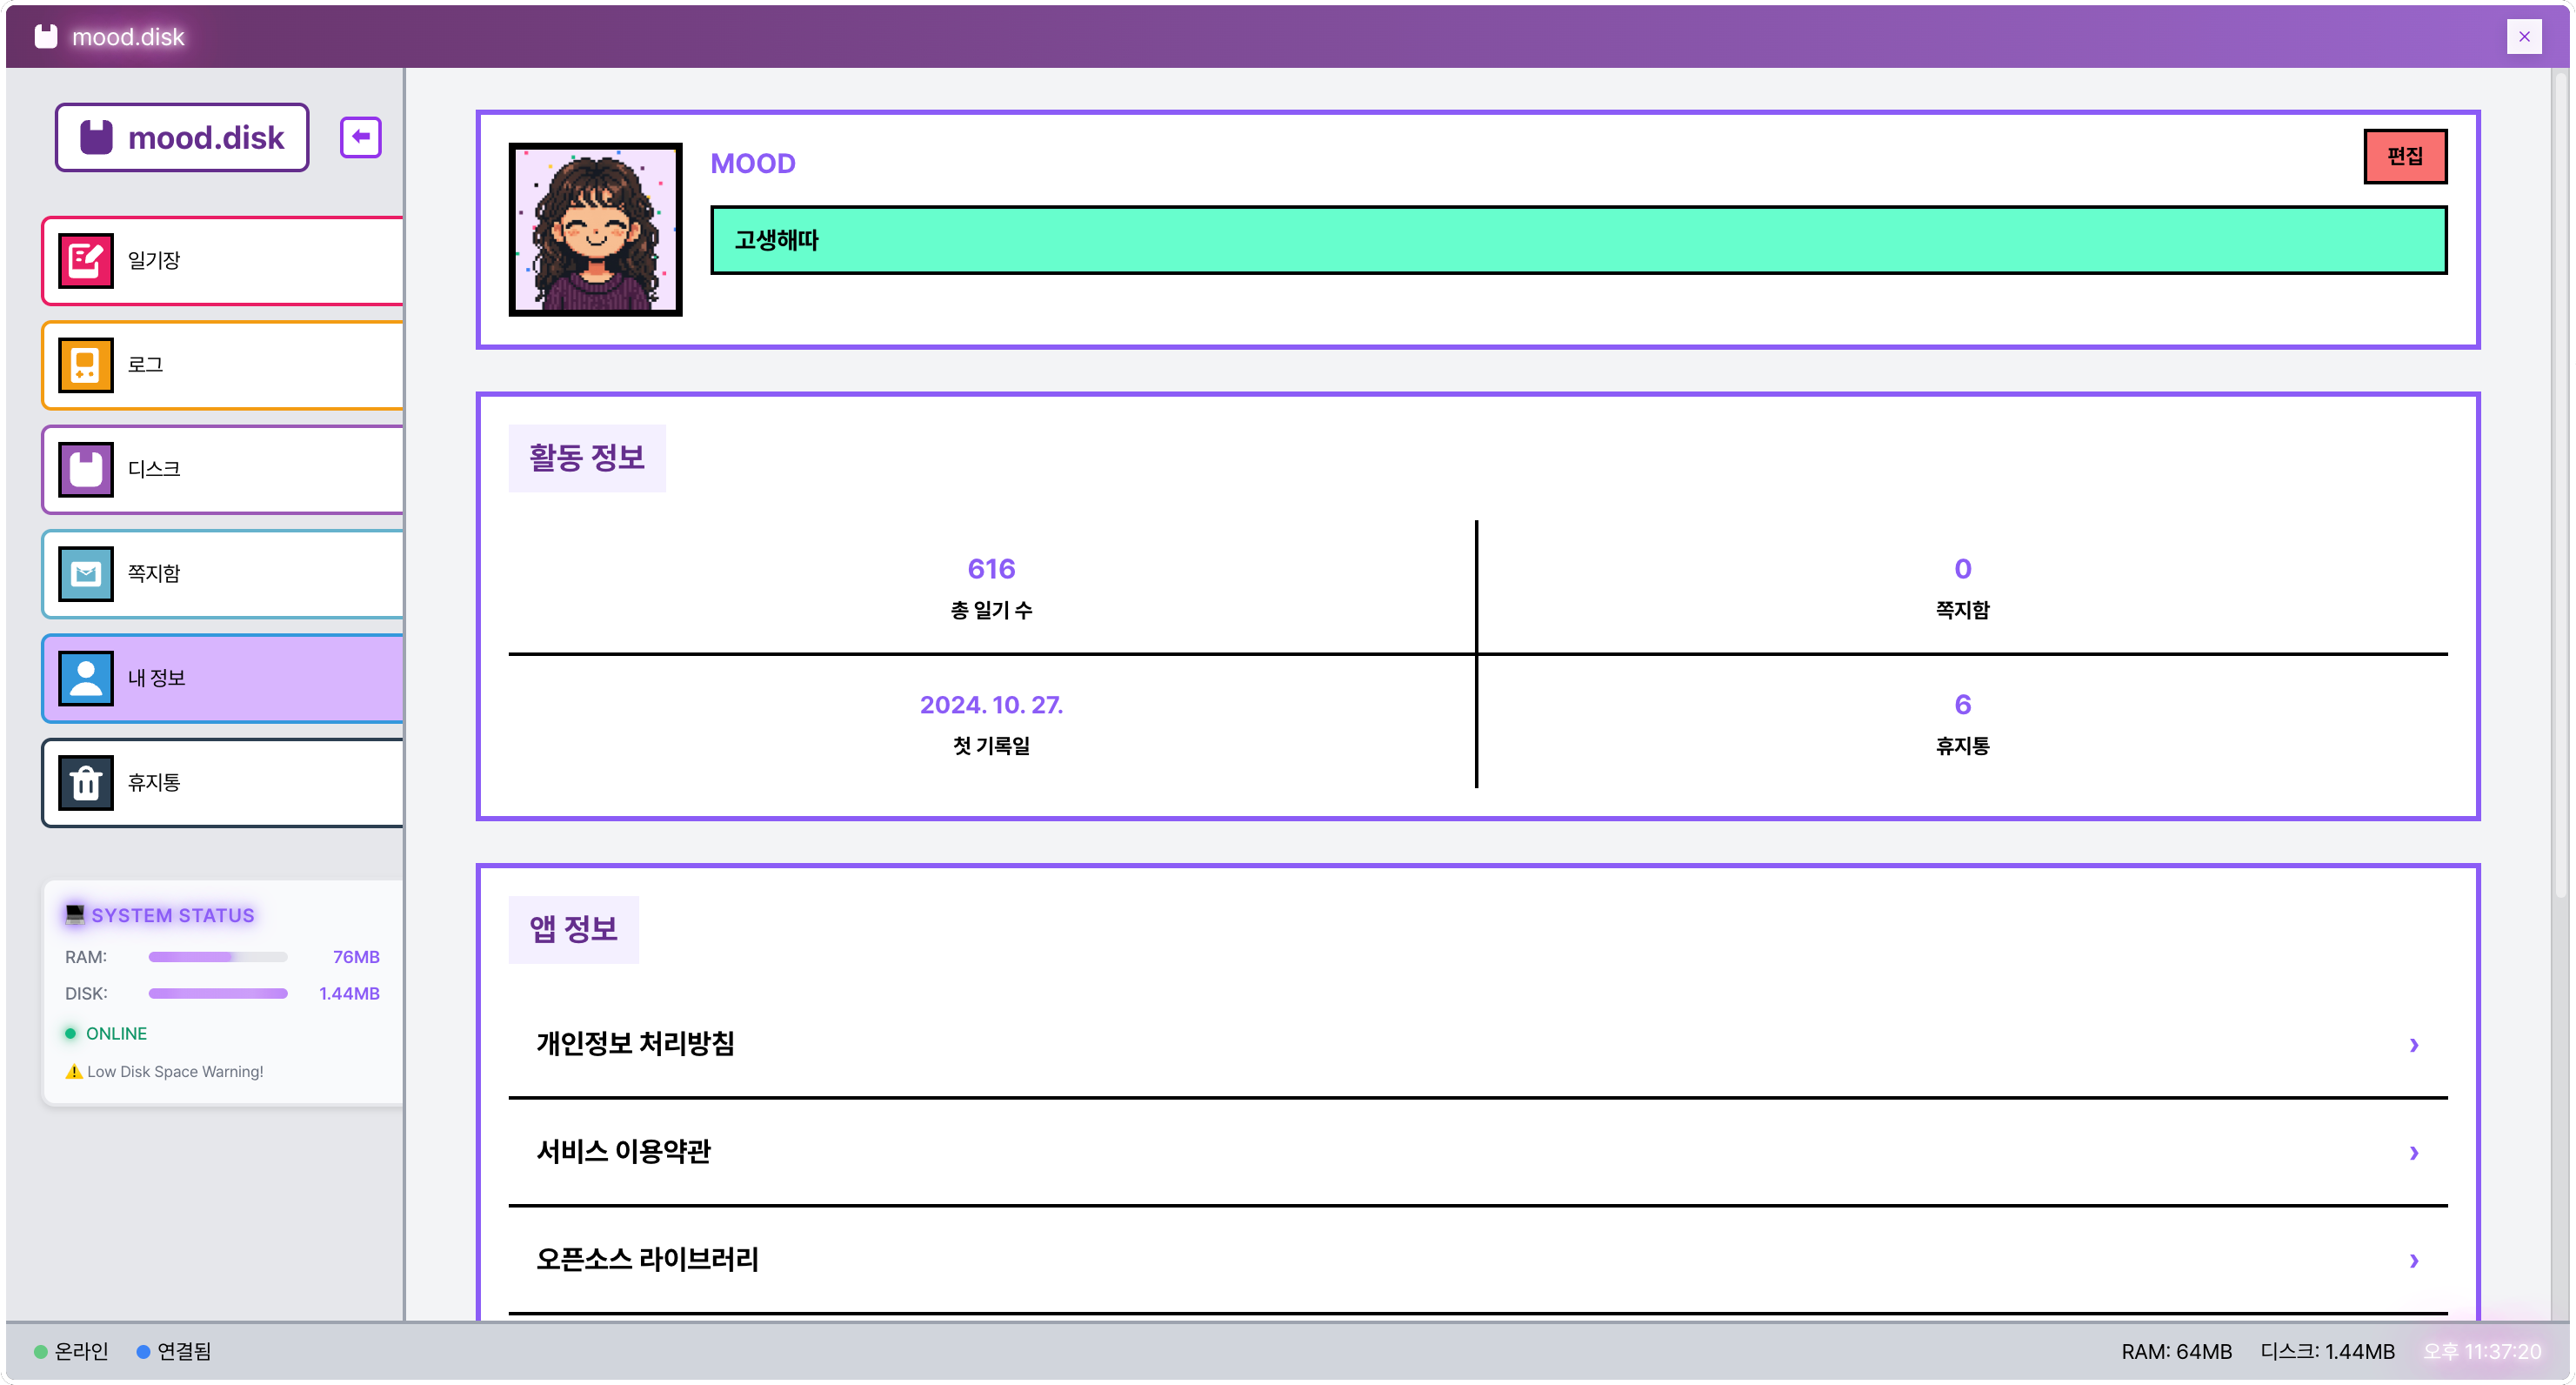Click the 편집 edit button
This screenshot has height=1385, width=2576.
point(2405,156)
